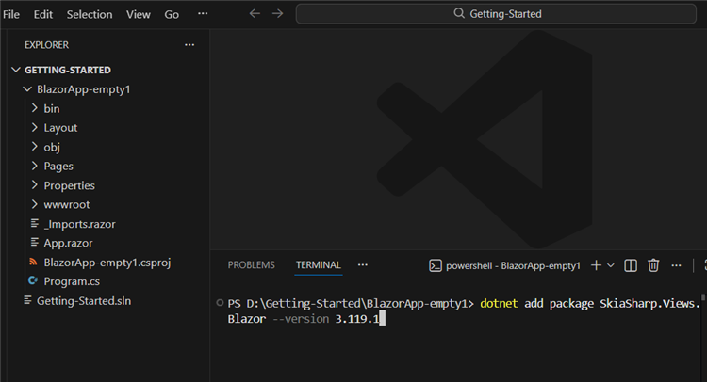Open the launch profile dropdown next to plus

point(611,265)
